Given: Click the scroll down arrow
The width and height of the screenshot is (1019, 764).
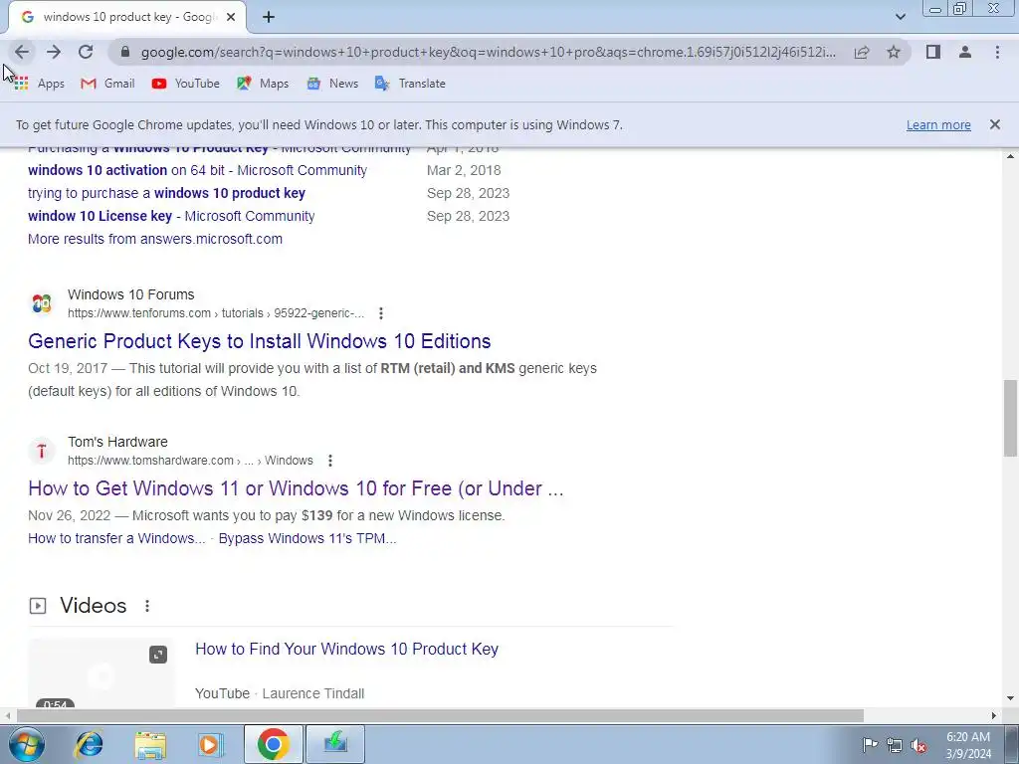Looking at the screenshot, I should coord(1011,699).
